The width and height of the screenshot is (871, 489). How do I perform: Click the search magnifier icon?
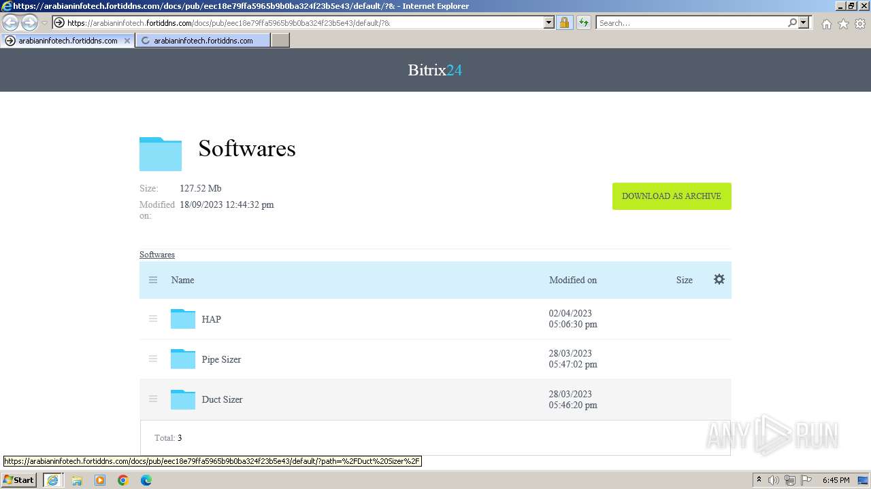point(792,22)
